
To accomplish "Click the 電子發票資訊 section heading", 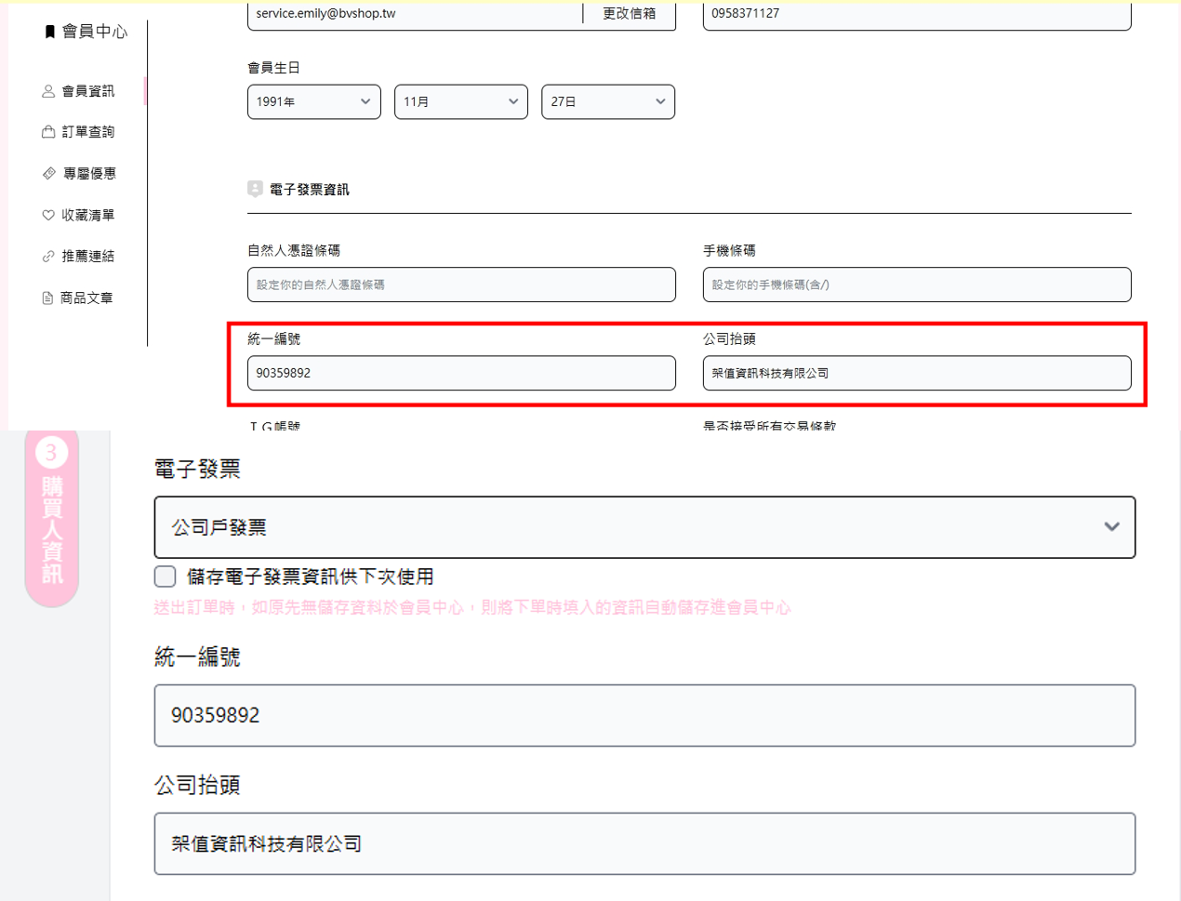I will click(310, 190).
